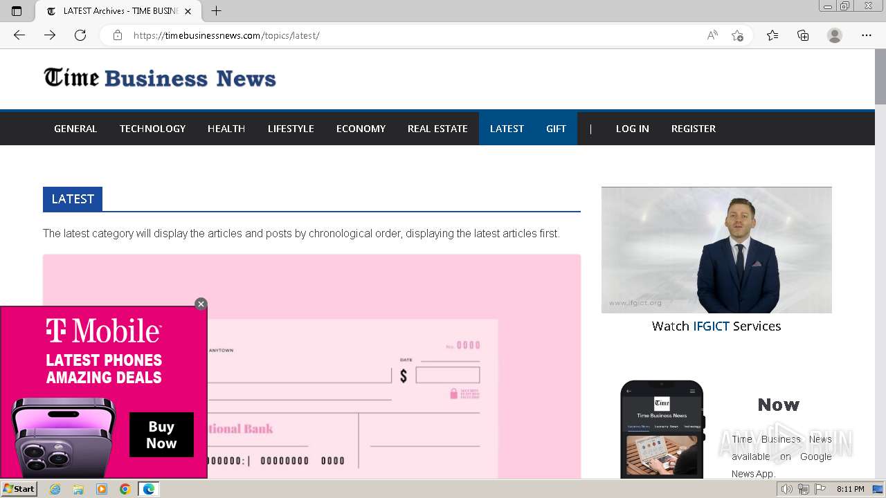Click the address bar URL
The height and width of the screenshot is (498, 886).
[x=226, y=35]
